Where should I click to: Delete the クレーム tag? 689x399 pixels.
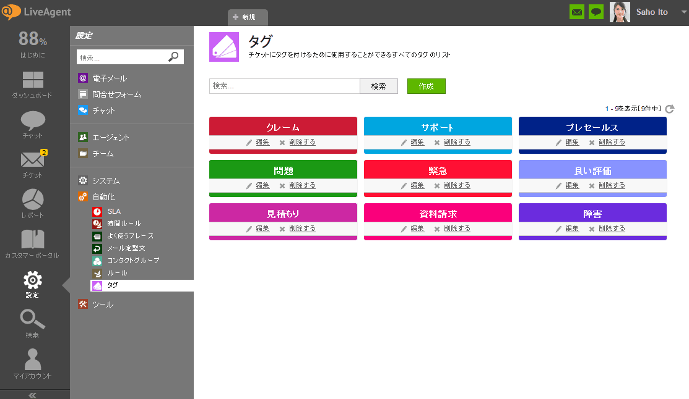click(302, 142)
